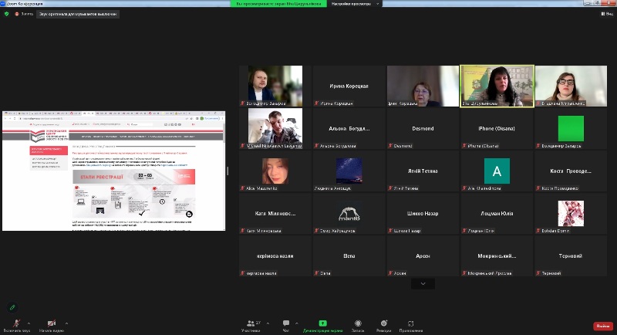Select the Яній Тетяна participant tile
Image resolution: width=617 pixels, height=335 pixels.
pyautogui.click(x=423, y=171)
